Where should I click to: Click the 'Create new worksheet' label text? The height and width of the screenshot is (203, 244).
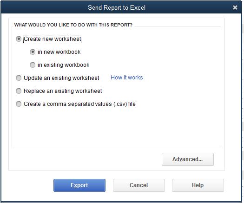(53, 39)
